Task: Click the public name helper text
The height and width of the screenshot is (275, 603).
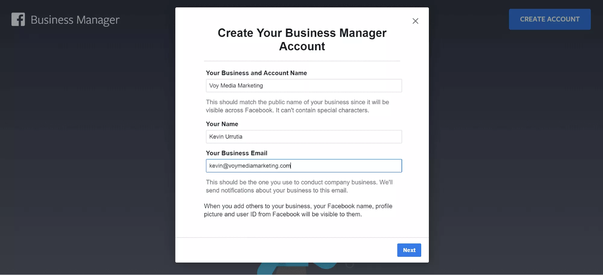Action: [x=297, y=106]
